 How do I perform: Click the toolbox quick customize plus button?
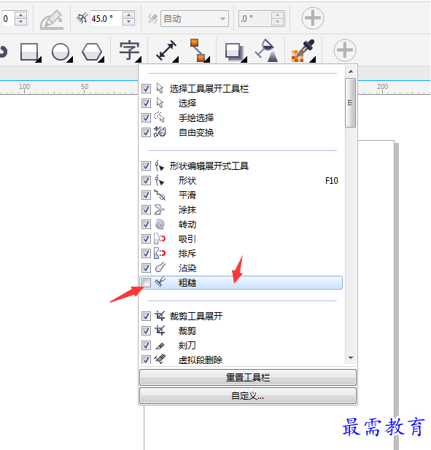(x=345, y=50)
